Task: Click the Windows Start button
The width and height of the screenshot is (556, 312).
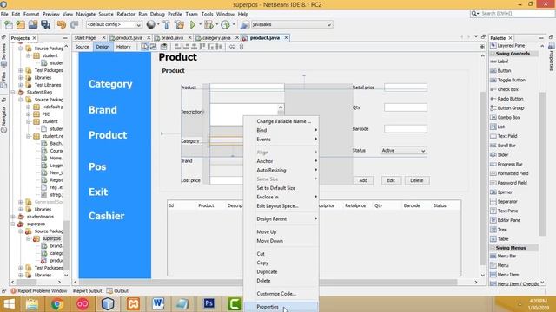Action: (x=9, y=304)
